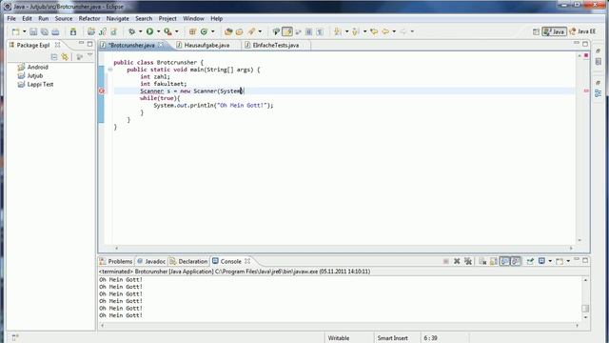Click the Eclipse application icon in title bar
The height and width of the screenshot is (343, 609).
pyautogui.click(x=7, y=7)
